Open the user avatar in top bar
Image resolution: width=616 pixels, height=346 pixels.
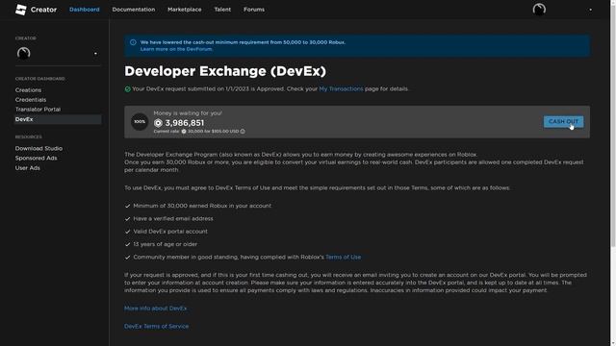[539, 10]
